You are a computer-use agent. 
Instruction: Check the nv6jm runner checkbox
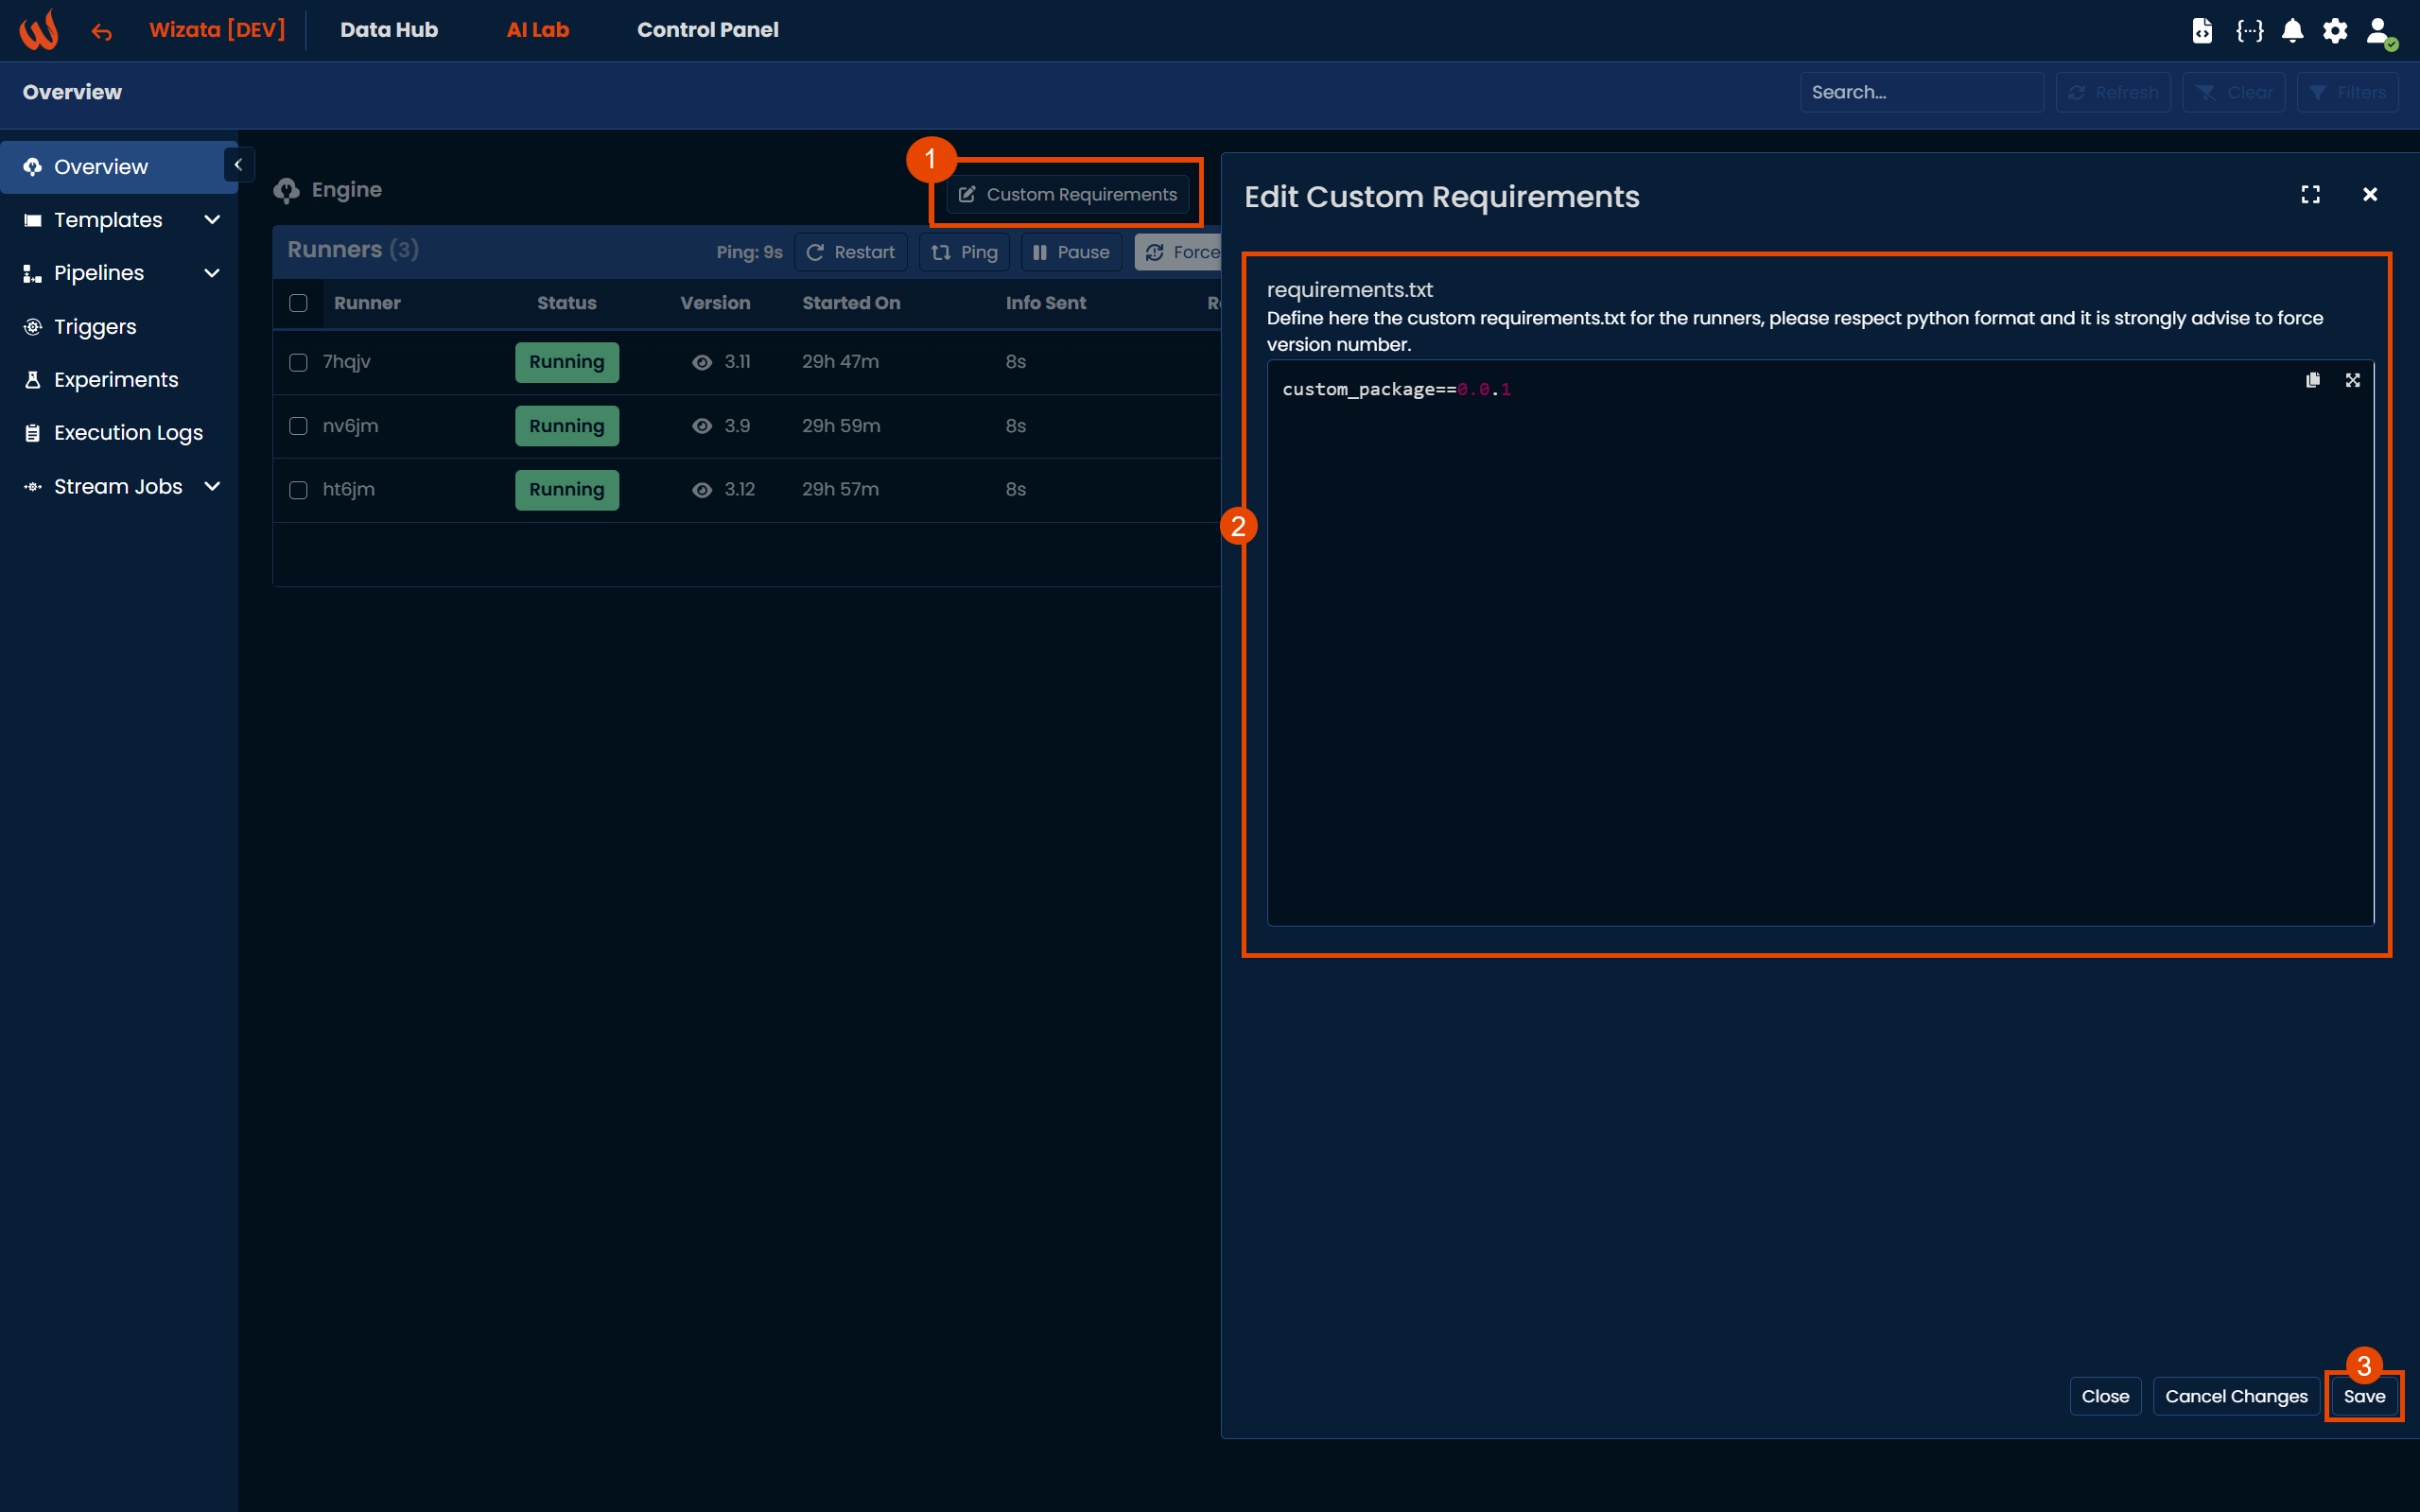(298, 426)
